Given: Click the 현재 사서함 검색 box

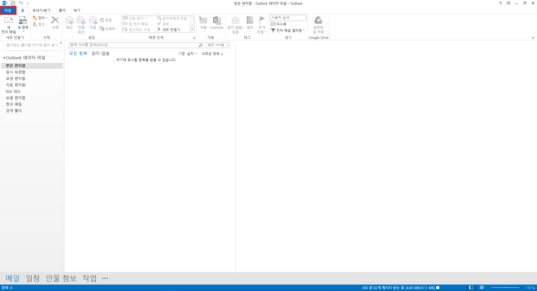Looking at the screenshot, I should pos(133,45).
